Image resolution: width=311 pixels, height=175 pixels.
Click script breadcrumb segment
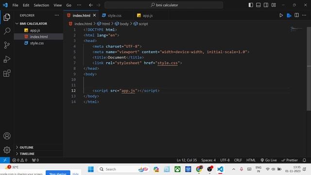coord(143,24)
